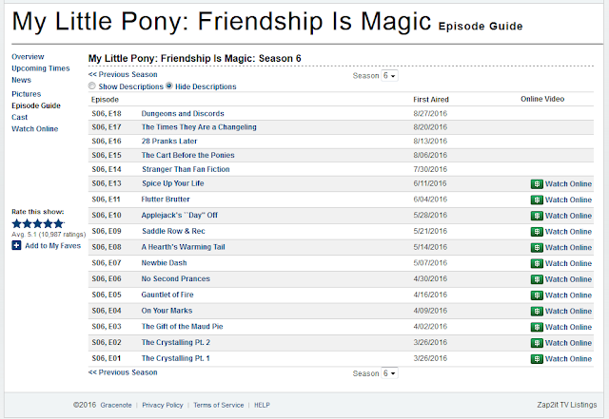Open the Pictures sidebar section

click(x=26, y=94)
